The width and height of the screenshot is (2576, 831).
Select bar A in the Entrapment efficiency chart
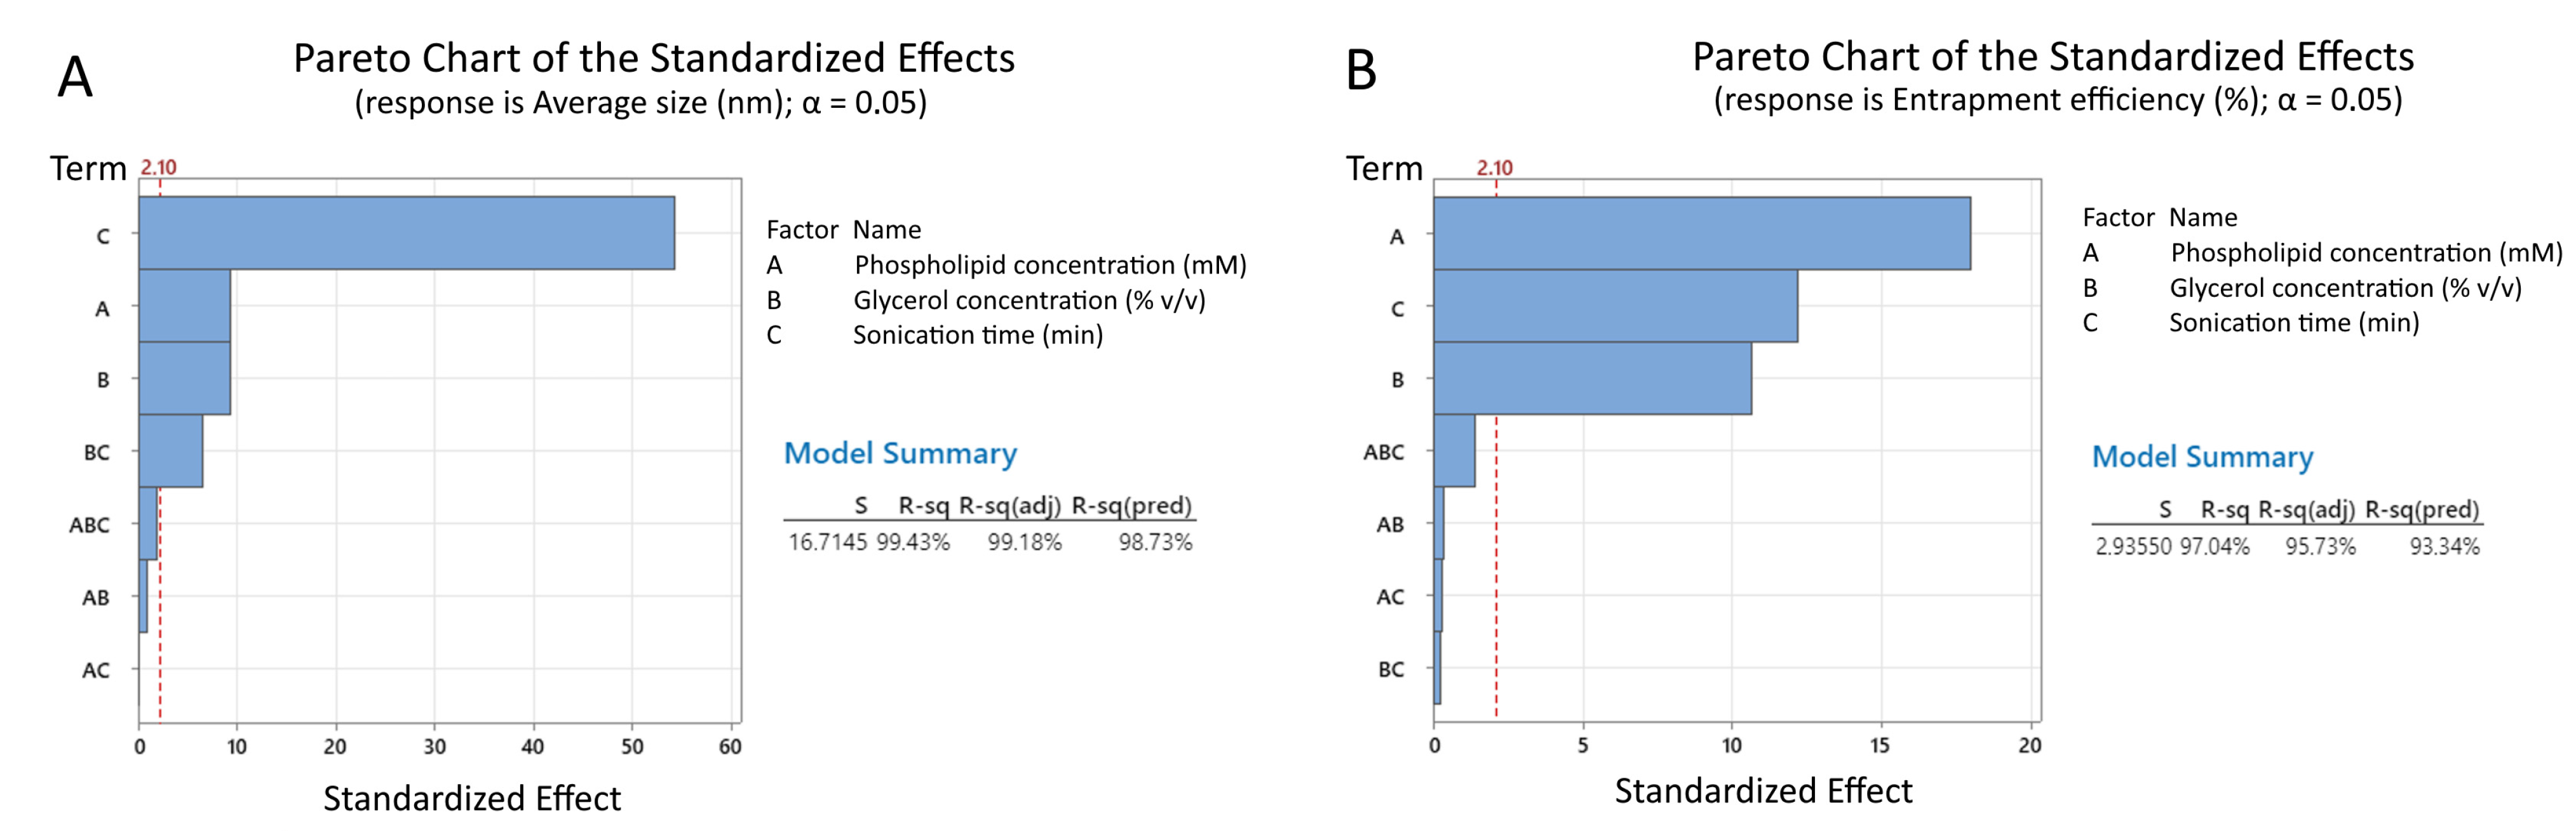(x=1701, y=233)
